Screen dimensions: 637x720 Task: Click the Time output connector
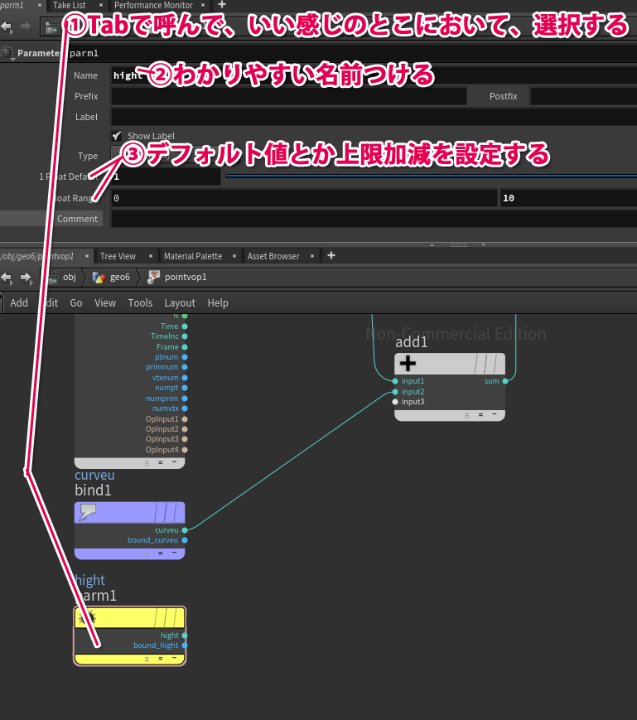tap(185, 326)
